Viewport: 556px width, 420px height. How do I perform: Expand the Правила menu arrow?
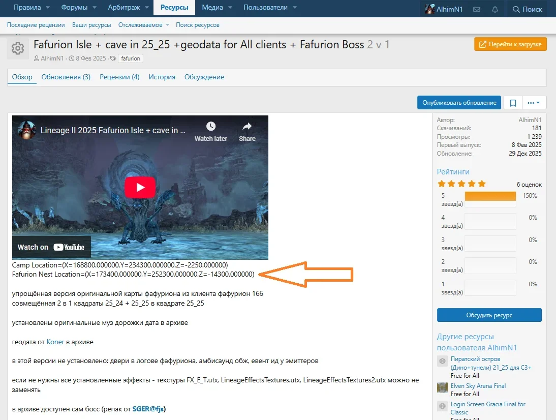coord(48,8)
